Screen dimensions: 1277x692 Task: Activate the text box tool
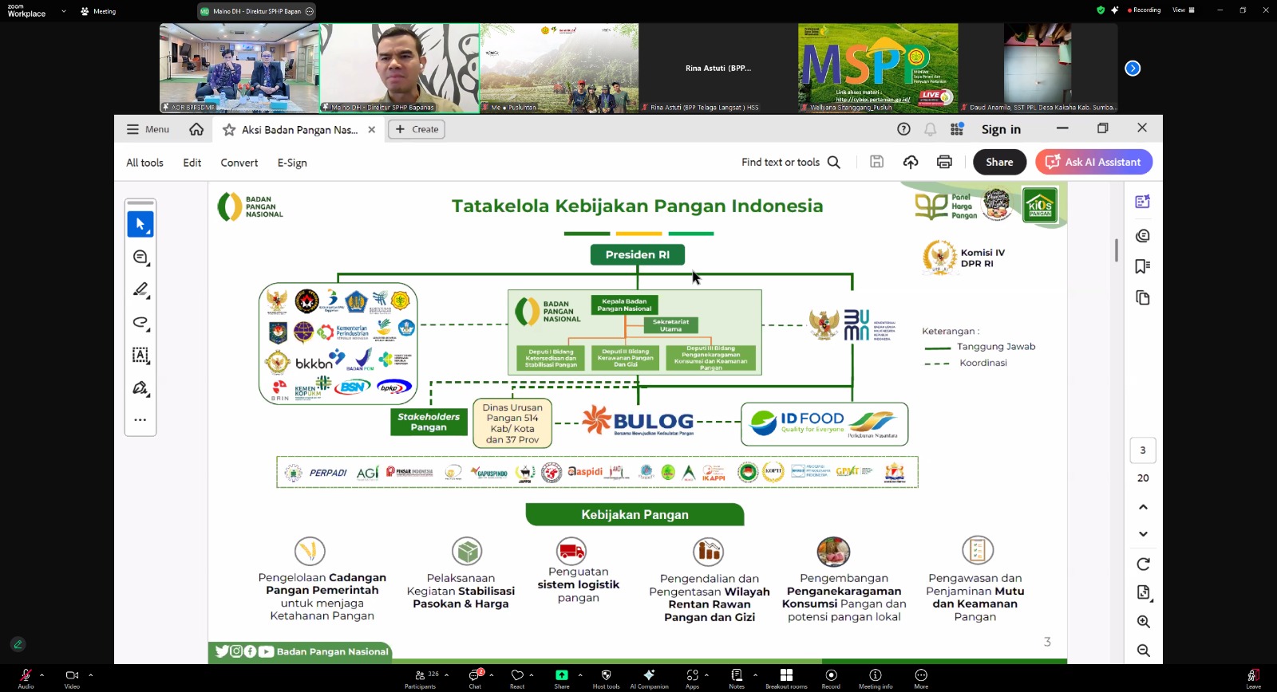tap(140, 356)
